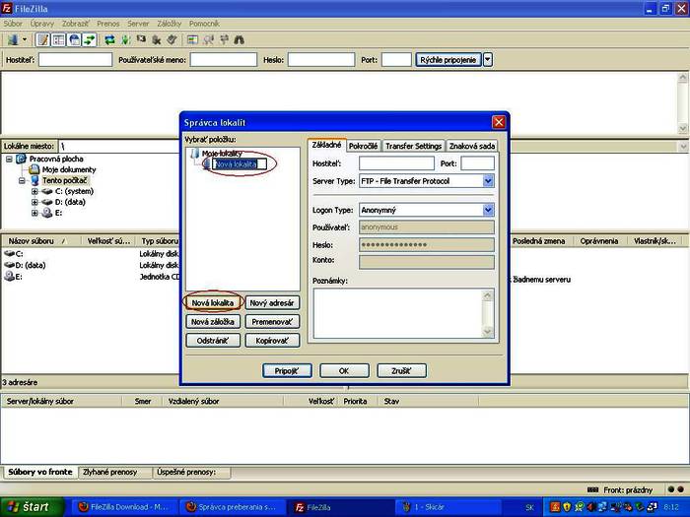Open the Windows Štart button
The image size is (690, 517).
click(32, 507)
